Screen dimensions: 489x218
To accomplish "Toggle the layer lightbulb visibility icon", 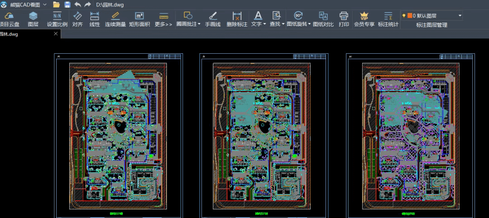I will 404,15.
